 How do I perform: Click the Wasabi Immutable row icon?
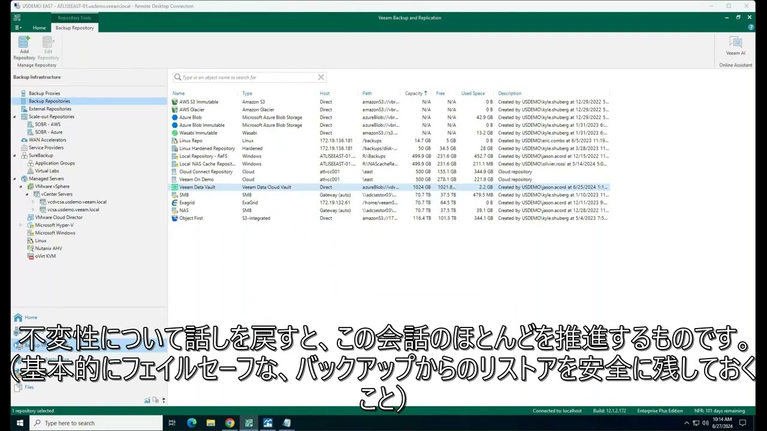(x=174, y=133)
